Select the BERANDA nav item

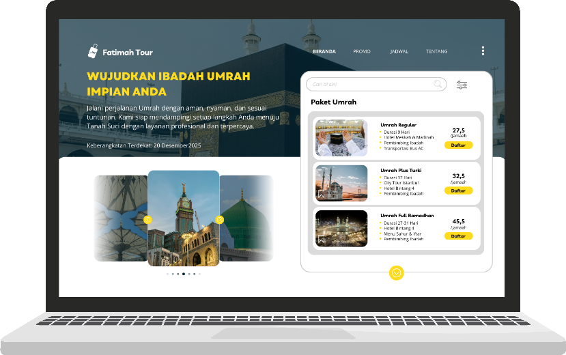tap(324, 52)
